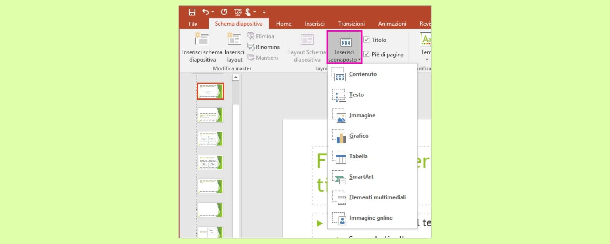Expand the Customize Quick Access Toolbar arrow

pos(264,12)
